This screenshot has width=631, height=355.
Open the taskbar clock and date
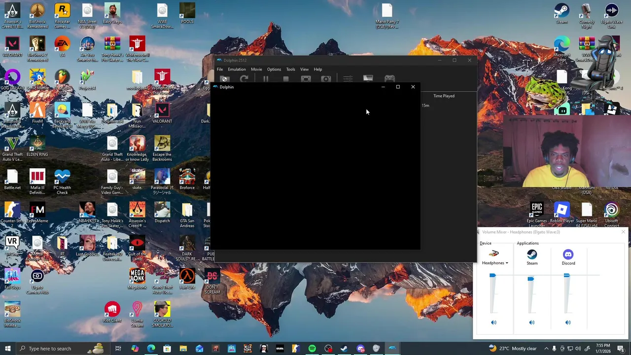coord(603,349)
